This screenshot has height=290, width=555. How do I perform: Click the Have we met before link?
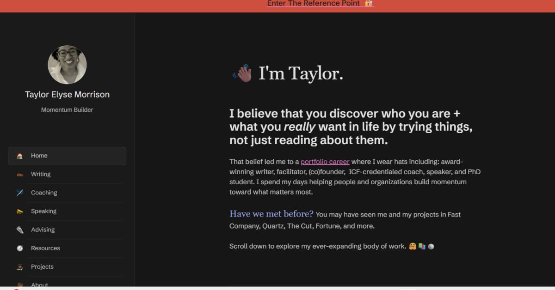tap(271, 214)
